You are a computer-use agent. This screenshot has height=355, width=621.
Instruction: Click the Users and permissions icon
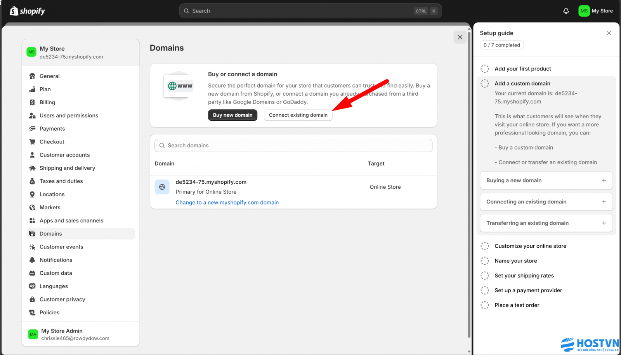click(x=32, y=115)
